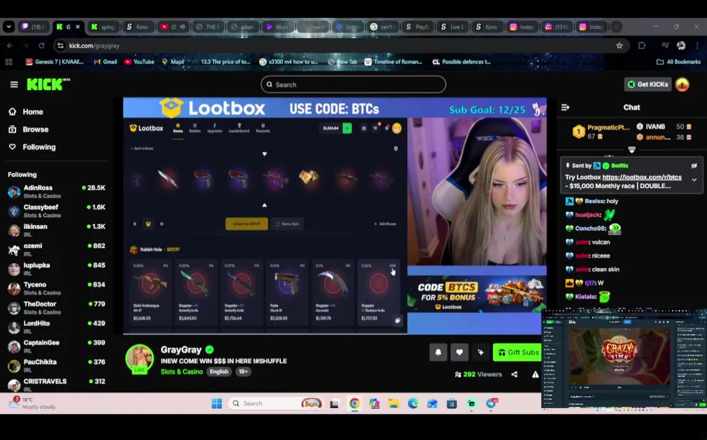707x440 pixels.
Task: Collapse the chat panel with arrow icon
Action: click(x=565, y=108)
